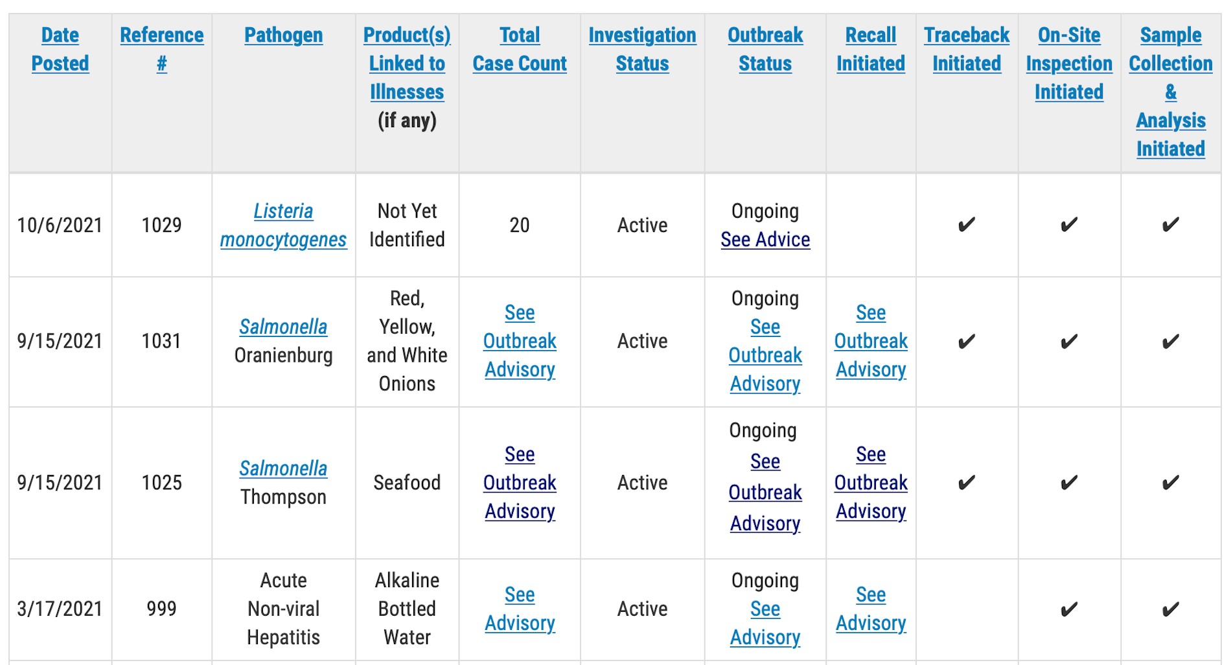Sort table by Date Posted header
This screenshot has height=665, width=1231.
coord(60,49)
